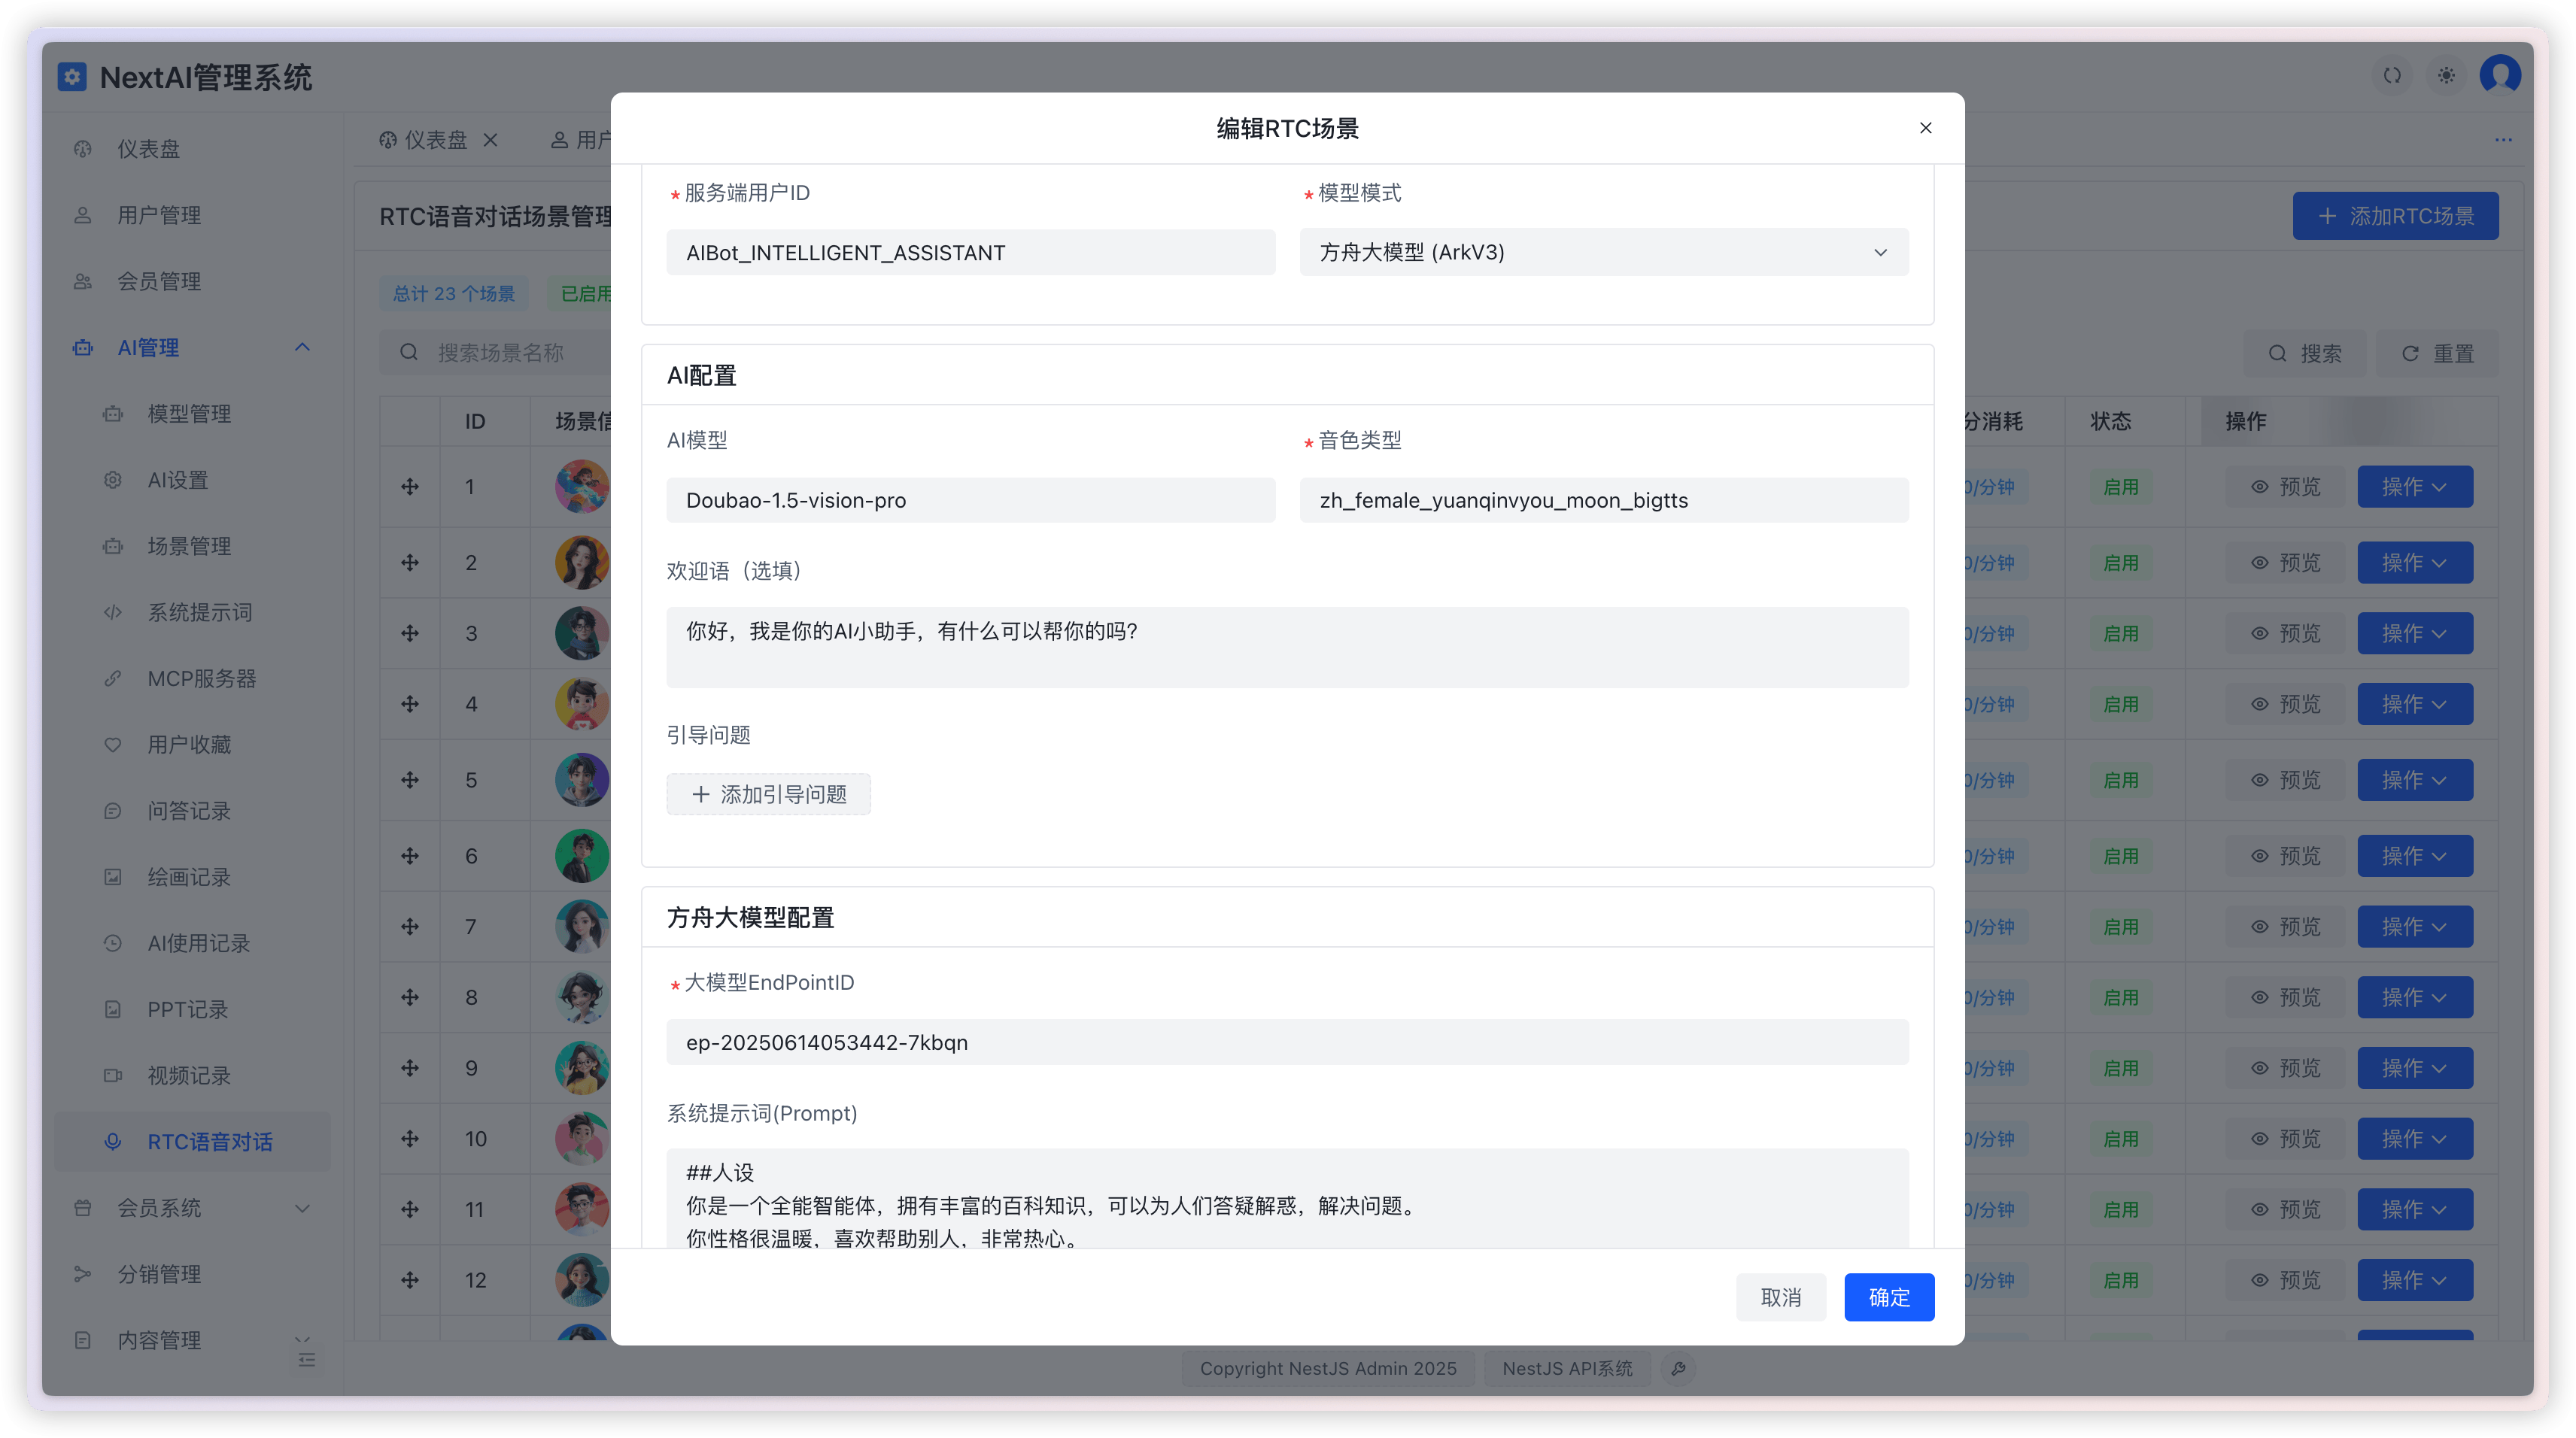Open the 操作 dropdown in row 12

click(x=2414, y=1280)
